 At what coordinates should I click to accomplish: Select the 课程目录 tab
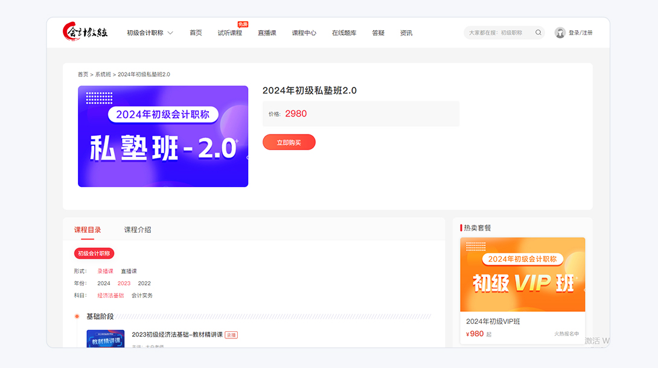point(88,230)
